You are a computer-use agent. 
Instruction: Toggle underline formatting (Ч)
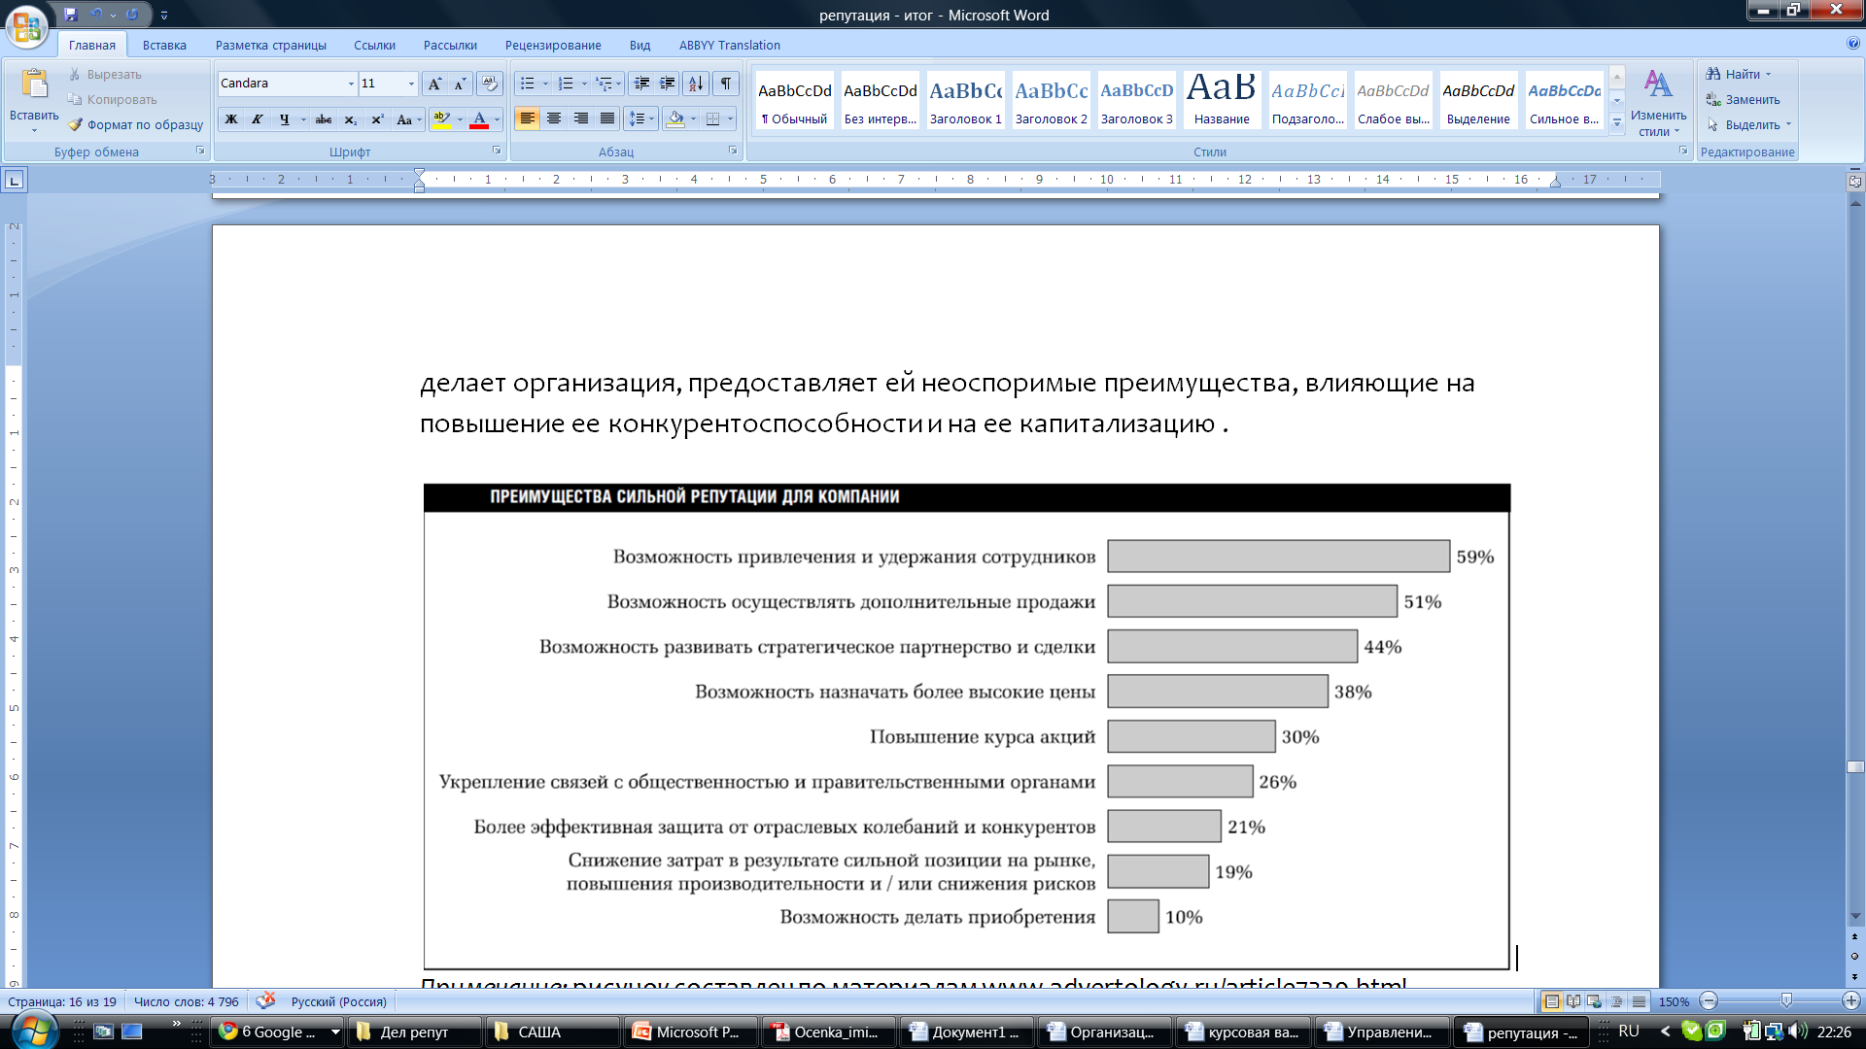tap(284, 119)
